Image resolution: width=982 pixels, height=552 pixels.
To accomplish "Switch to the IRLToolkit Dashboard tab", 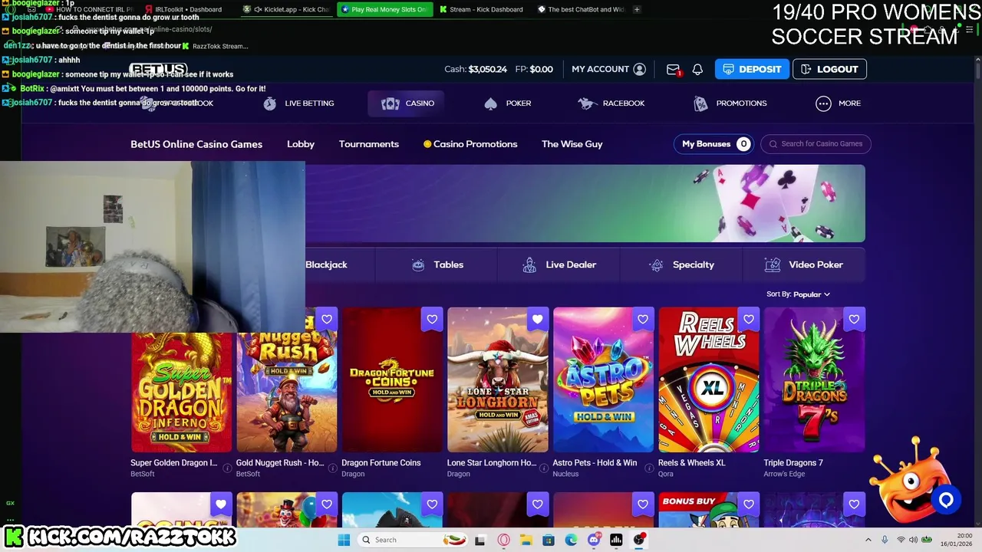I will pyautogui.click(x=183, y=9).
